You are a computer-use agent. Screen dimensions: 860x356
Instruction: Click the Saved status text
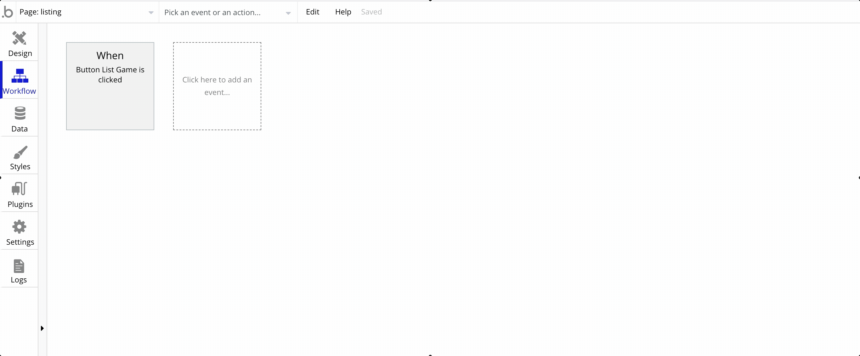(x=371, y=12)
